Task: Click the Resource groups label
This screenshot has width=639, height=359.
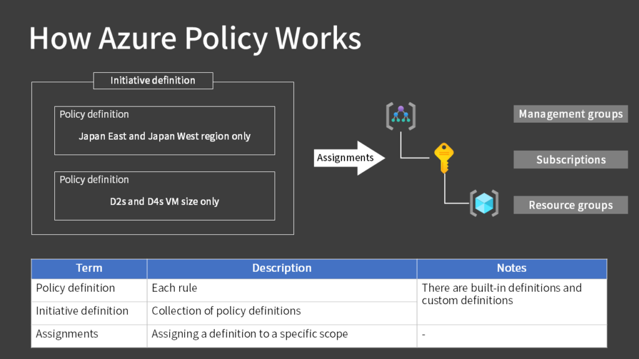Action: (570, 204)
